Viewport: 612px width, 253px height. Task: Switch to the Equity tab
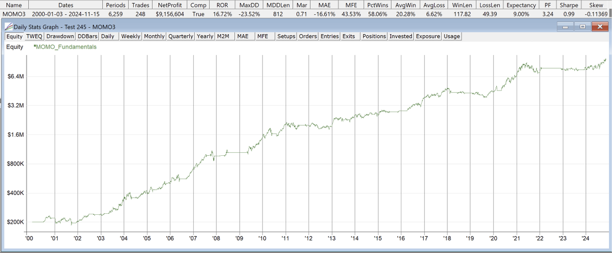coord(14,36)
